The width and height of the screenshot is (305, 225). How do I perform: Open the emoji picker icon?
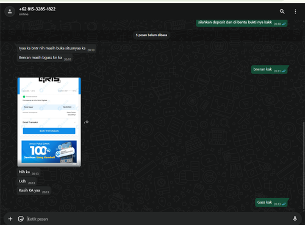[21, 219]
